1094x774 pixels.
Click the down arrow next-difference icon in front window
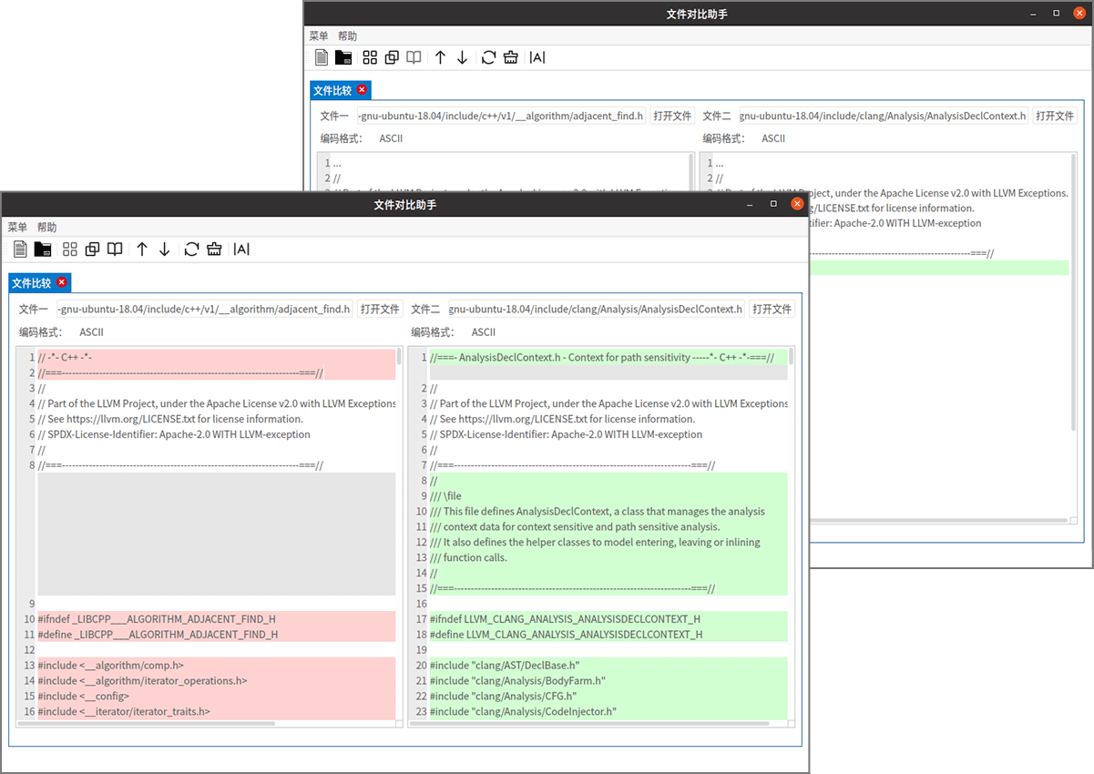[164, 250]
